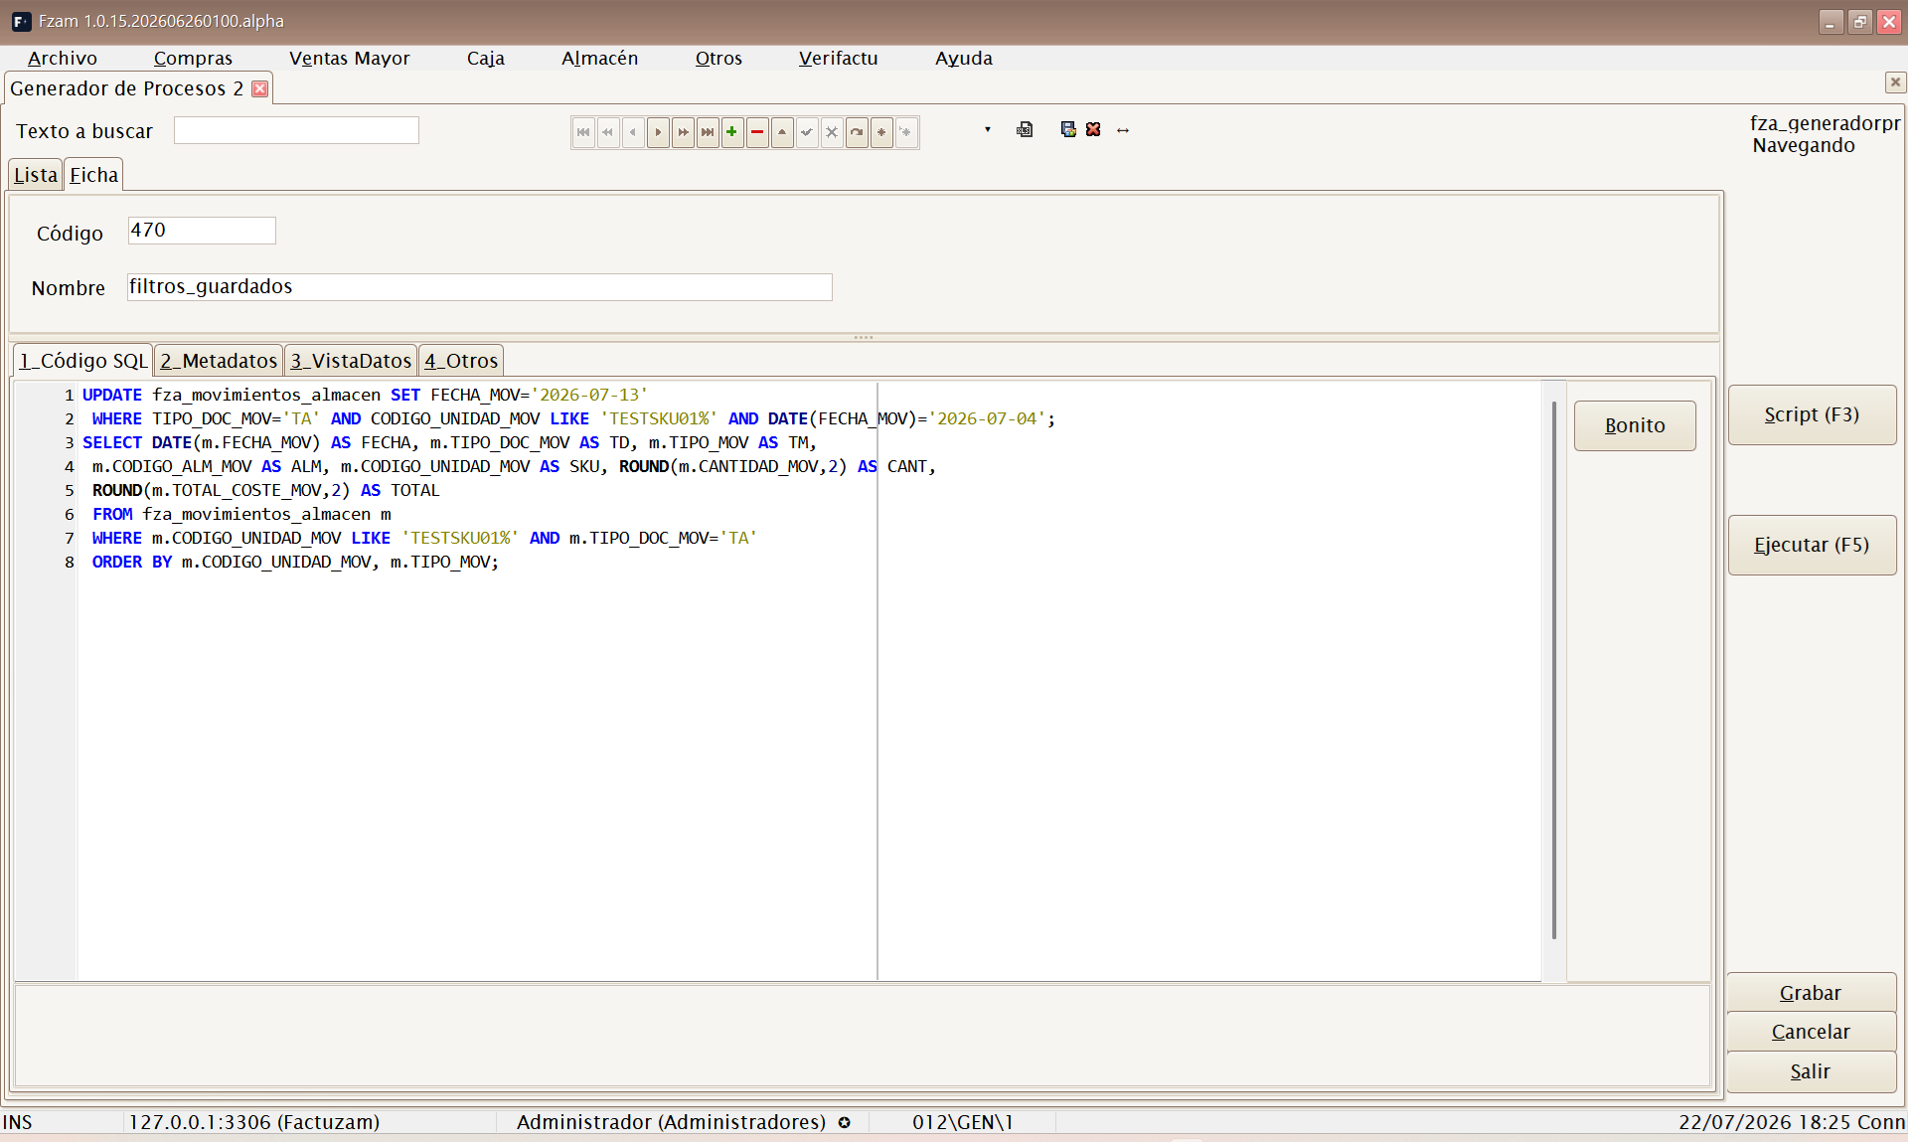Switch to the Ficha tab

tap(93, 175)
